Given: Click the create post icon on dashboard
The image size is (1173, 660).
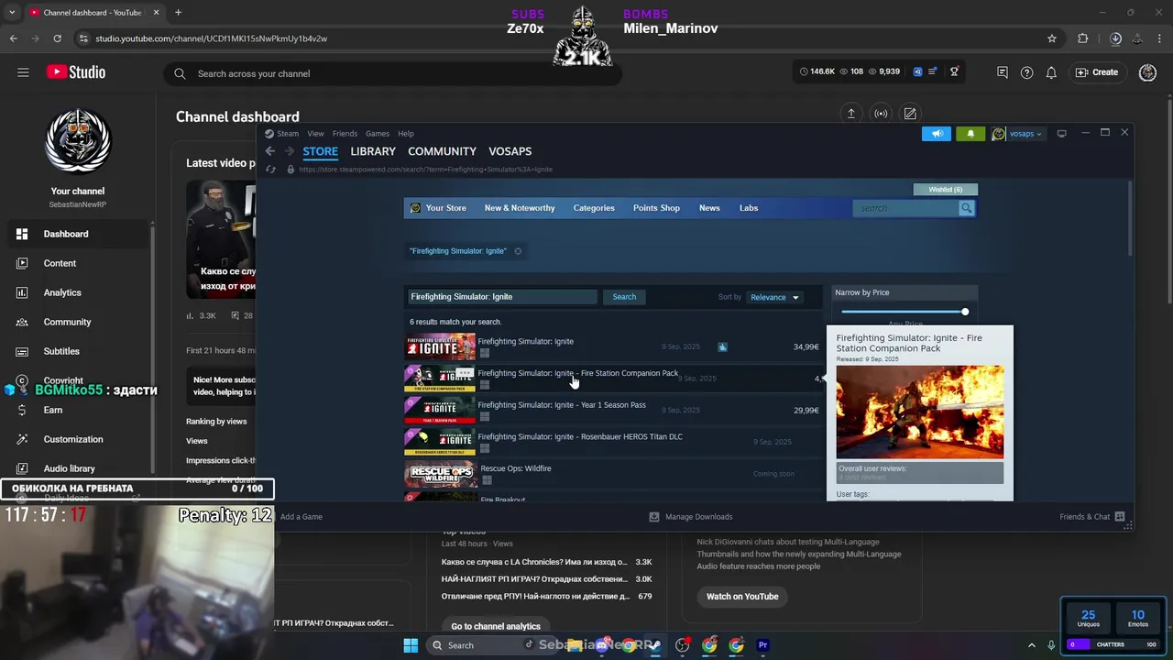Looking at the screenshot, I should coord(910,114).
